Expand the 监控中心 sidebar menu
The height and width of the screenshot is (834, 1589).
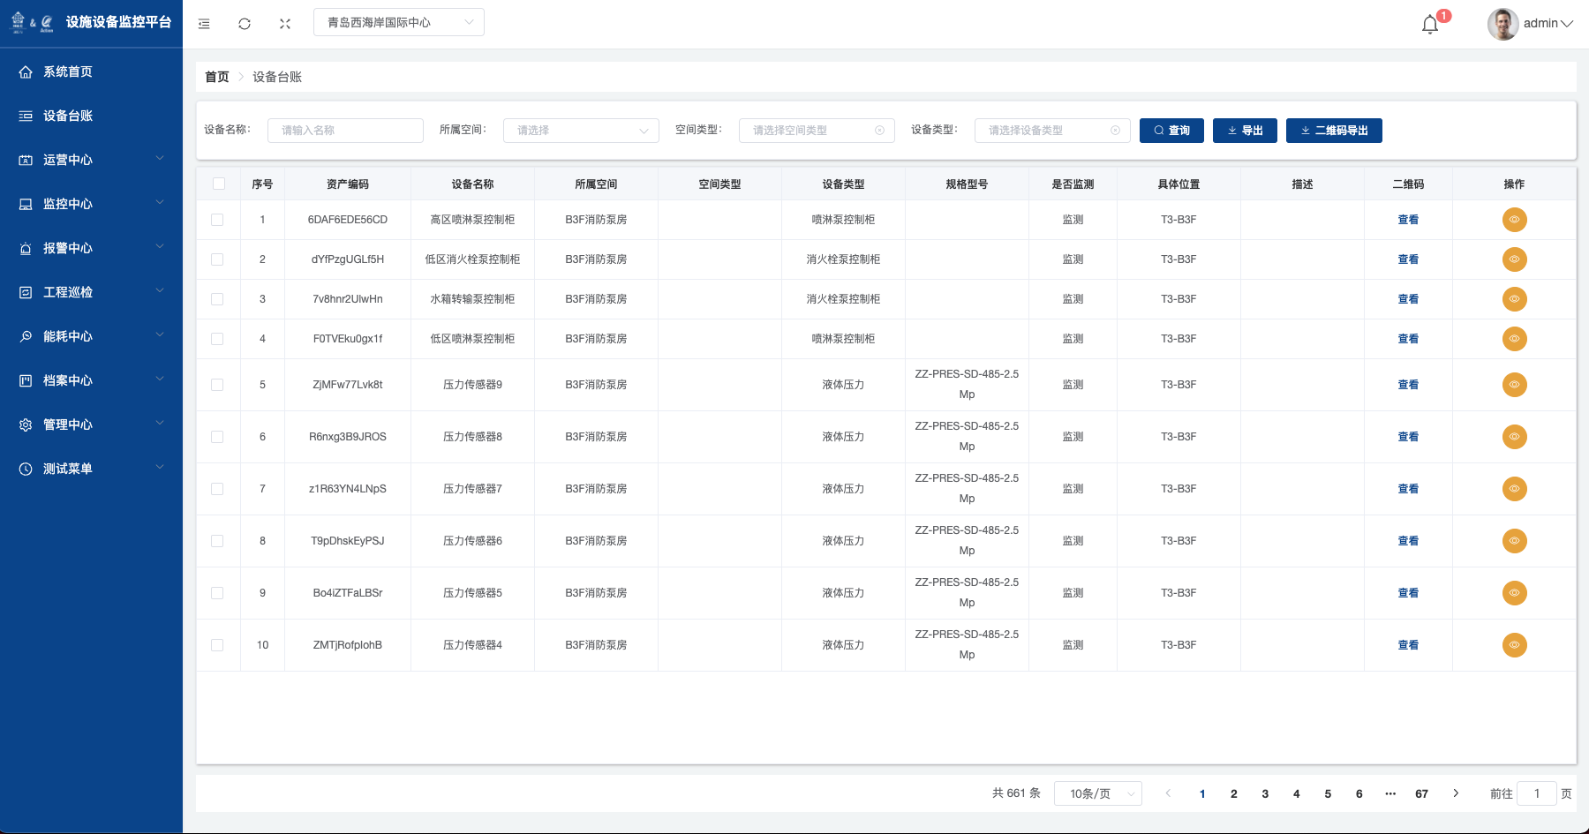click(x=91, y=204)
